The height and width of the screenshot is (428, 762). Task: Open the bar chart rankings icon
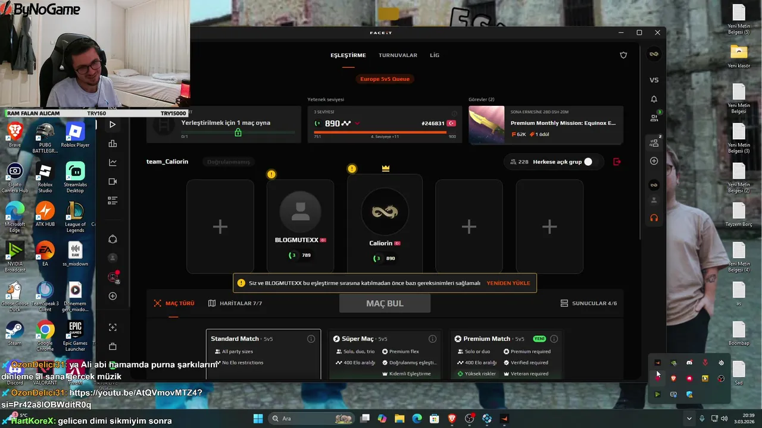coord(113,144)
